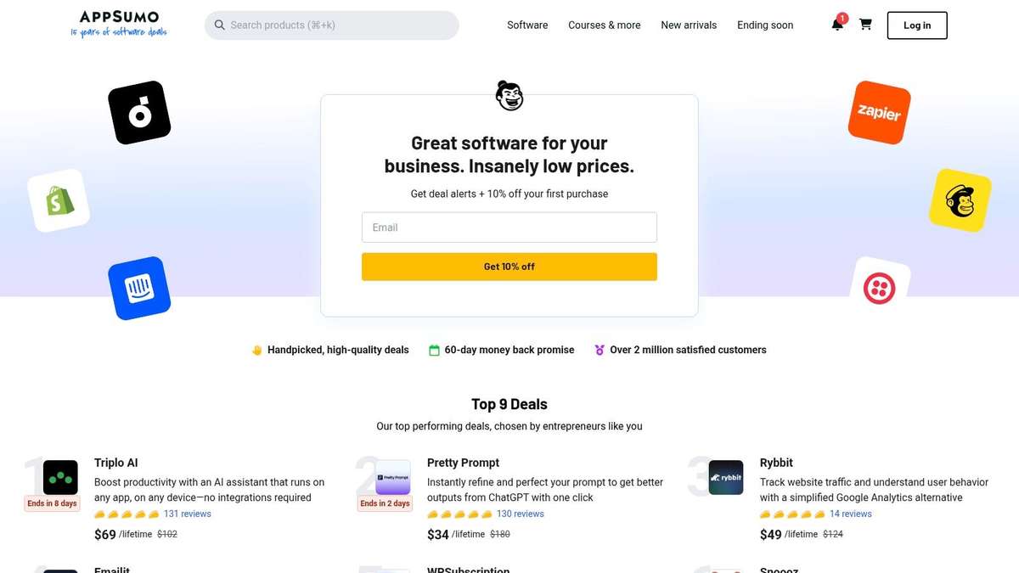Click the Ending soon navigation link
Image resolution: width=1019 pixels, height=573 pixels.
[x=764, y=25]
